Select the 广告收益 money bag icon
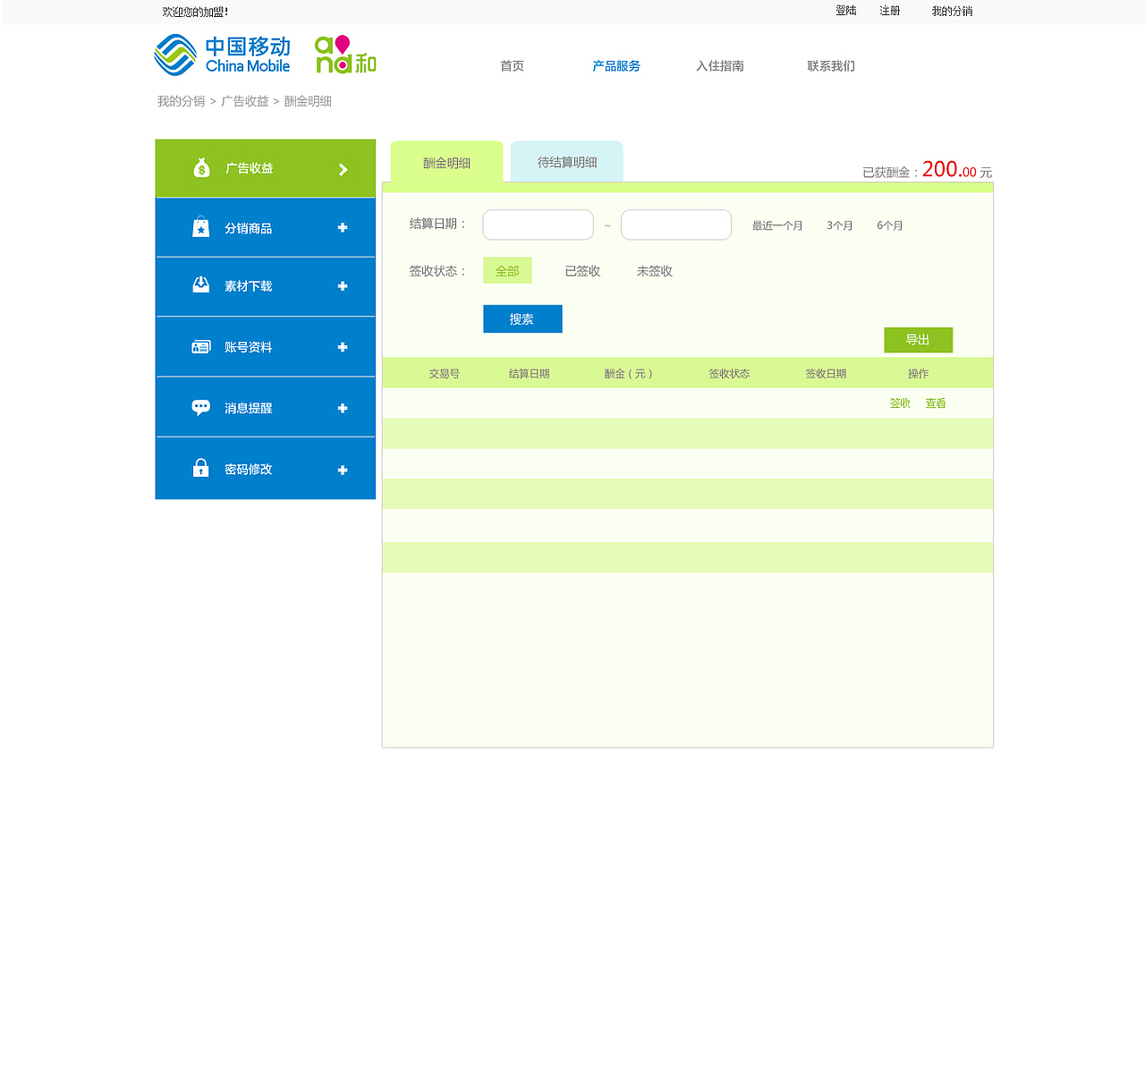Screen dimensions: 1145x1086 pos(200,166)
